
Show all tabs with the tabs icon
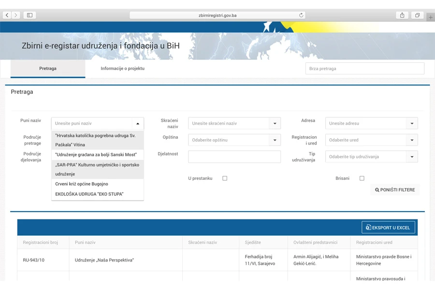point(417,15)
